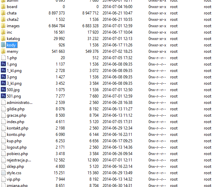The height and width of the screenshot is (187, 214).
Task: Click the Photoshop icon of 1_kl.png
Action: click(x=3, y=70)
